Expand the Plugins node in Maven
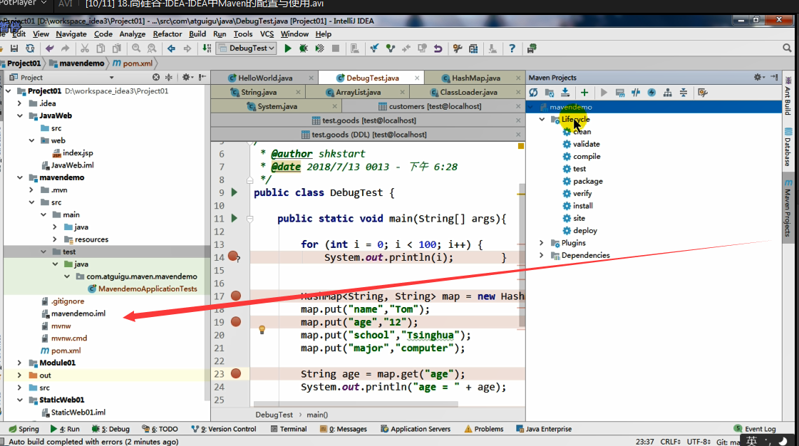The image size is (799, 446). [x=542, y=243]
